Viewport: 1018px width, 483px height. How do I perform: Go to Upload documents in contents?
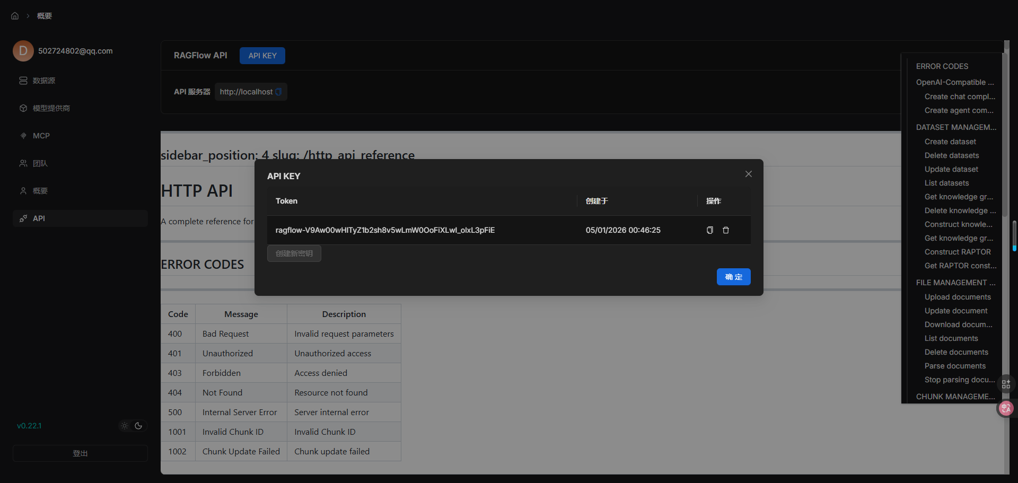(958, 297)
